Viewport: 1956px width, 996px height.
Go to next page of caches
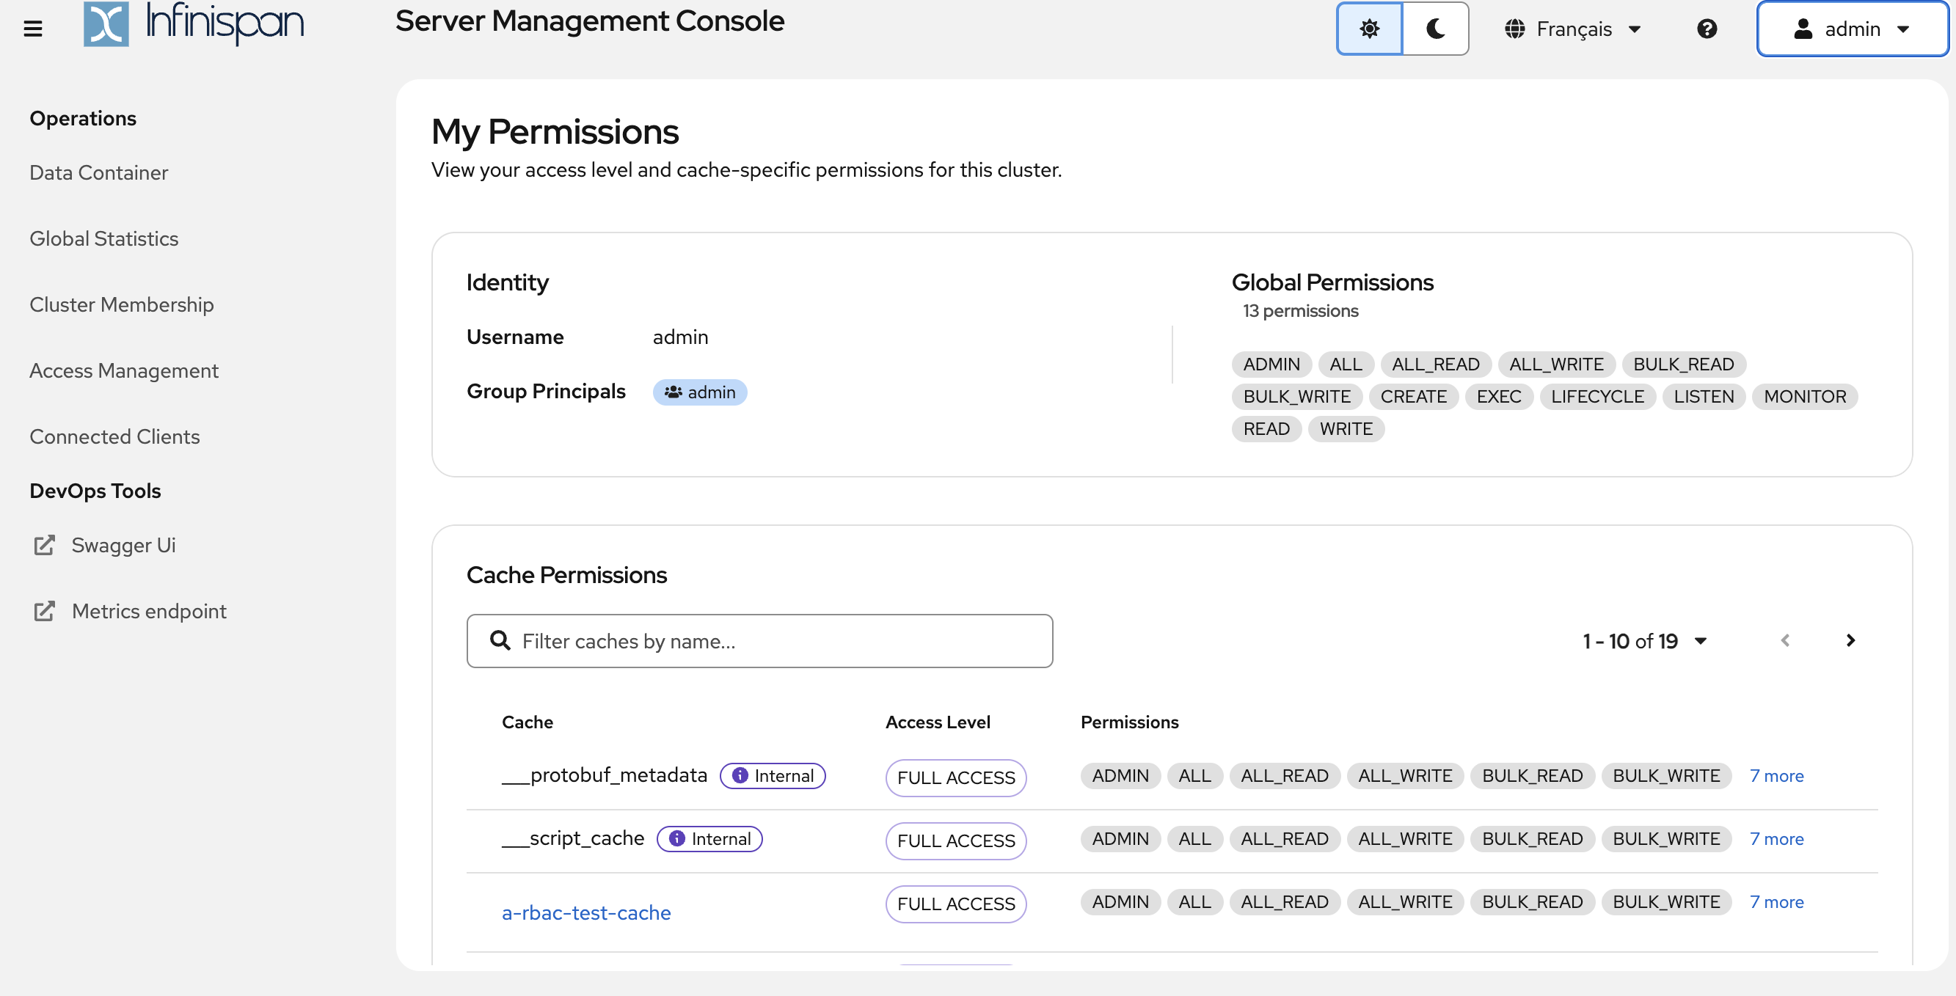pyautogui.click(x=1850, y=640)
